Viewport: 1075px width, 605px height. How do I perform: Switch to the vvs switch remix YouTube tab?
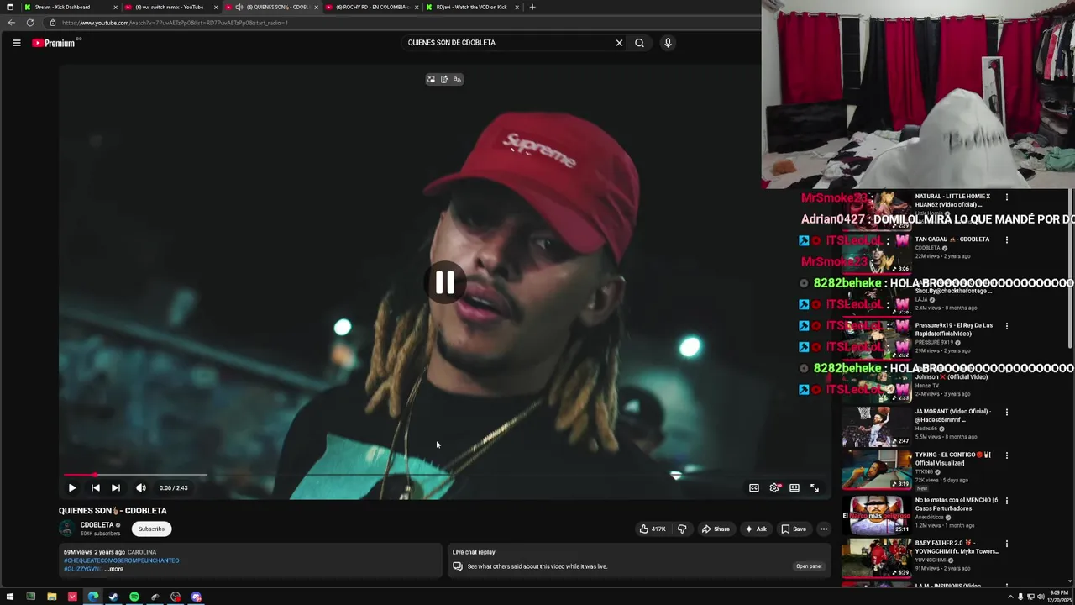[170, 7]
